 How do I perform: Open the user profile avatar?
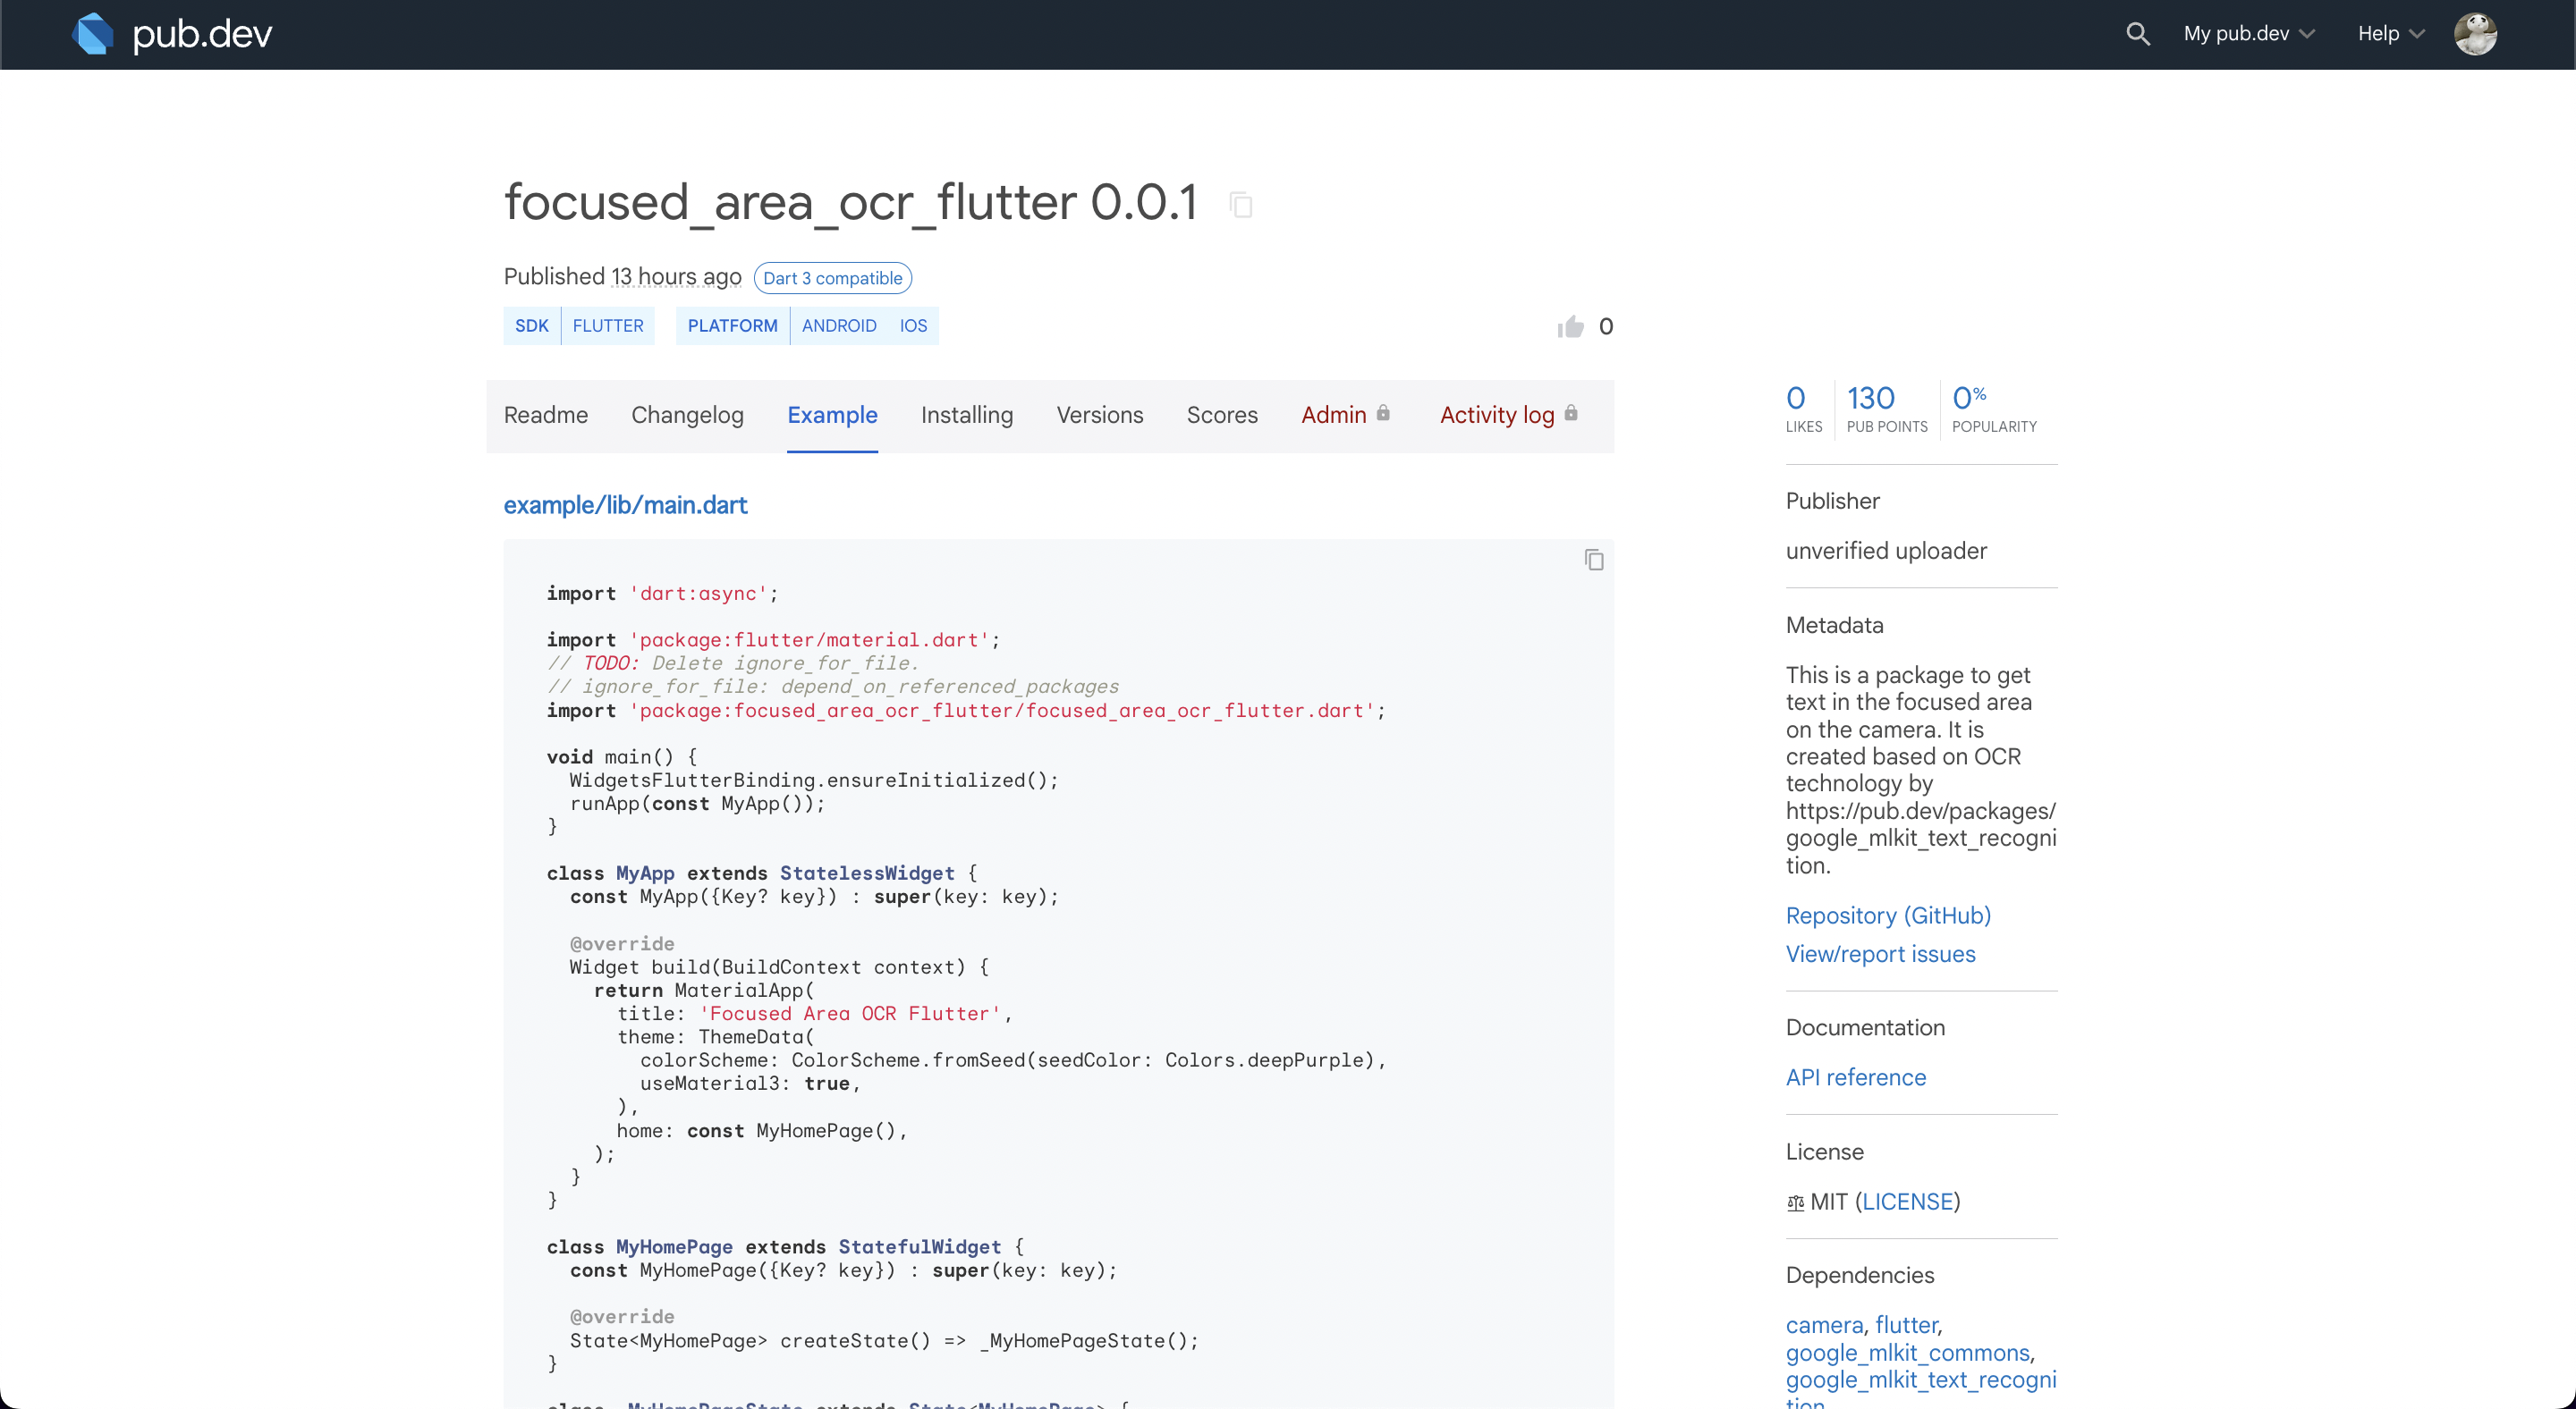pyautogui.click(x=2475, y=34)
